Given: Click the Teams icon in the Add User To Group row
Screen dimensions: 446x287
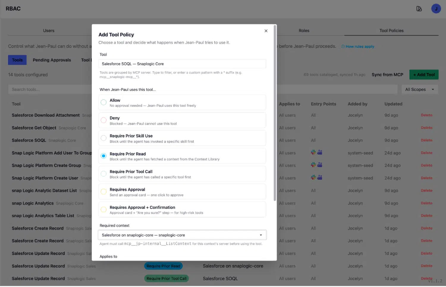Looking at the screenshot, I should click(x=320, y=152).
